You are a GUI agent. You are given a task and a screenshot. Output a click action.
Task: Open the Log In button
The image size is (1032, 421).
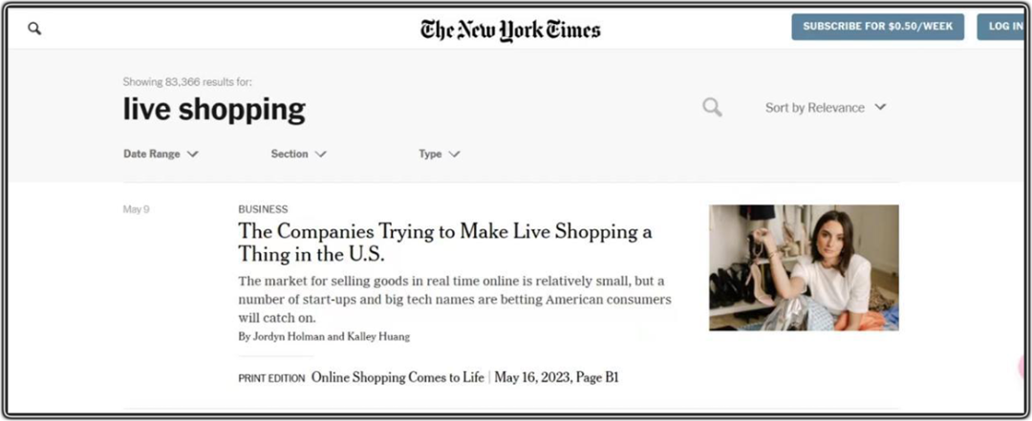click(1003, 27)
